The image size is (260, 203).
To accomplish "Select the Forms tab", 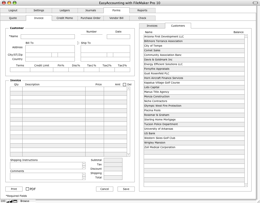I will tap(116, 10).
